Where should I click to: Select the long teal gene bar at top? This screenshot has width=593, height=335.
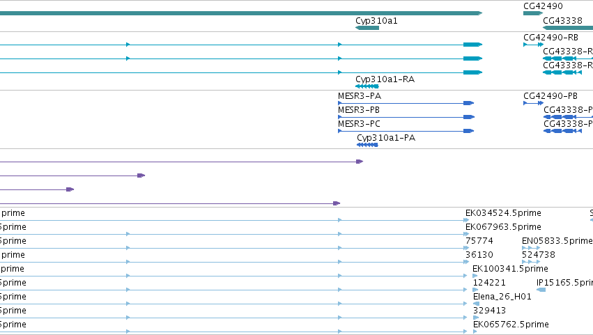coord(241,13)
